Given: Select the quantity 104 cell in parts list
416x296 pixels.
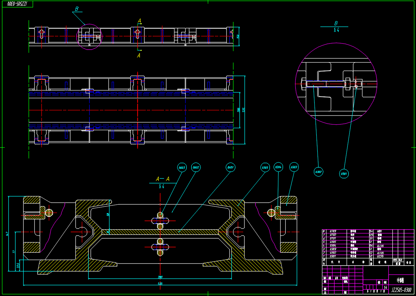Looking at the screenshot, I should (x=372, y=246).
